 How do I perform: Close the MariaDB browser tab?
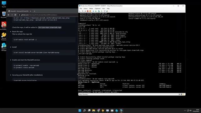(30, 11)
